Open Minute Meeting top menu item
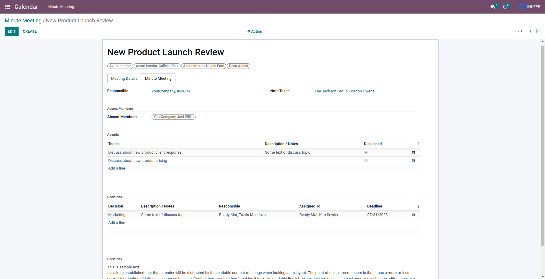 61,7
